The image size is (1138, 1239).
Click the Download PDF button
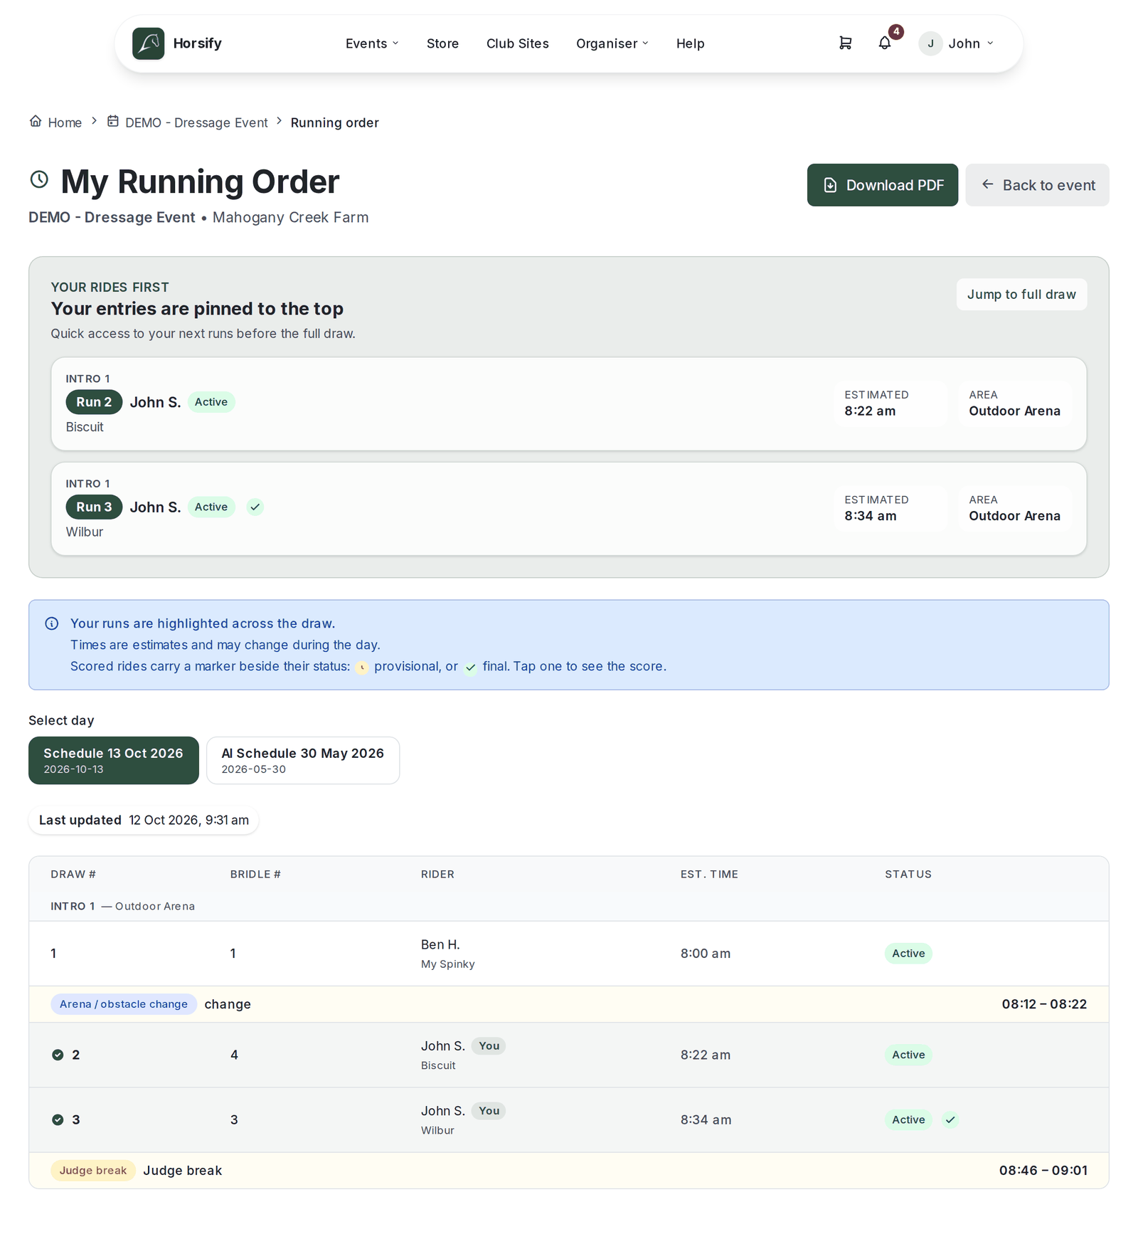(883, 185)
